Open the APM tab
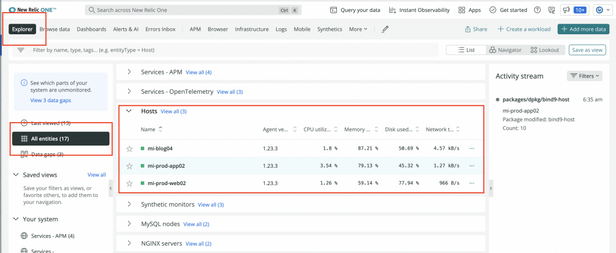This screenshot has height=253, width=616. pyautogui.click(x=196, y=29)
